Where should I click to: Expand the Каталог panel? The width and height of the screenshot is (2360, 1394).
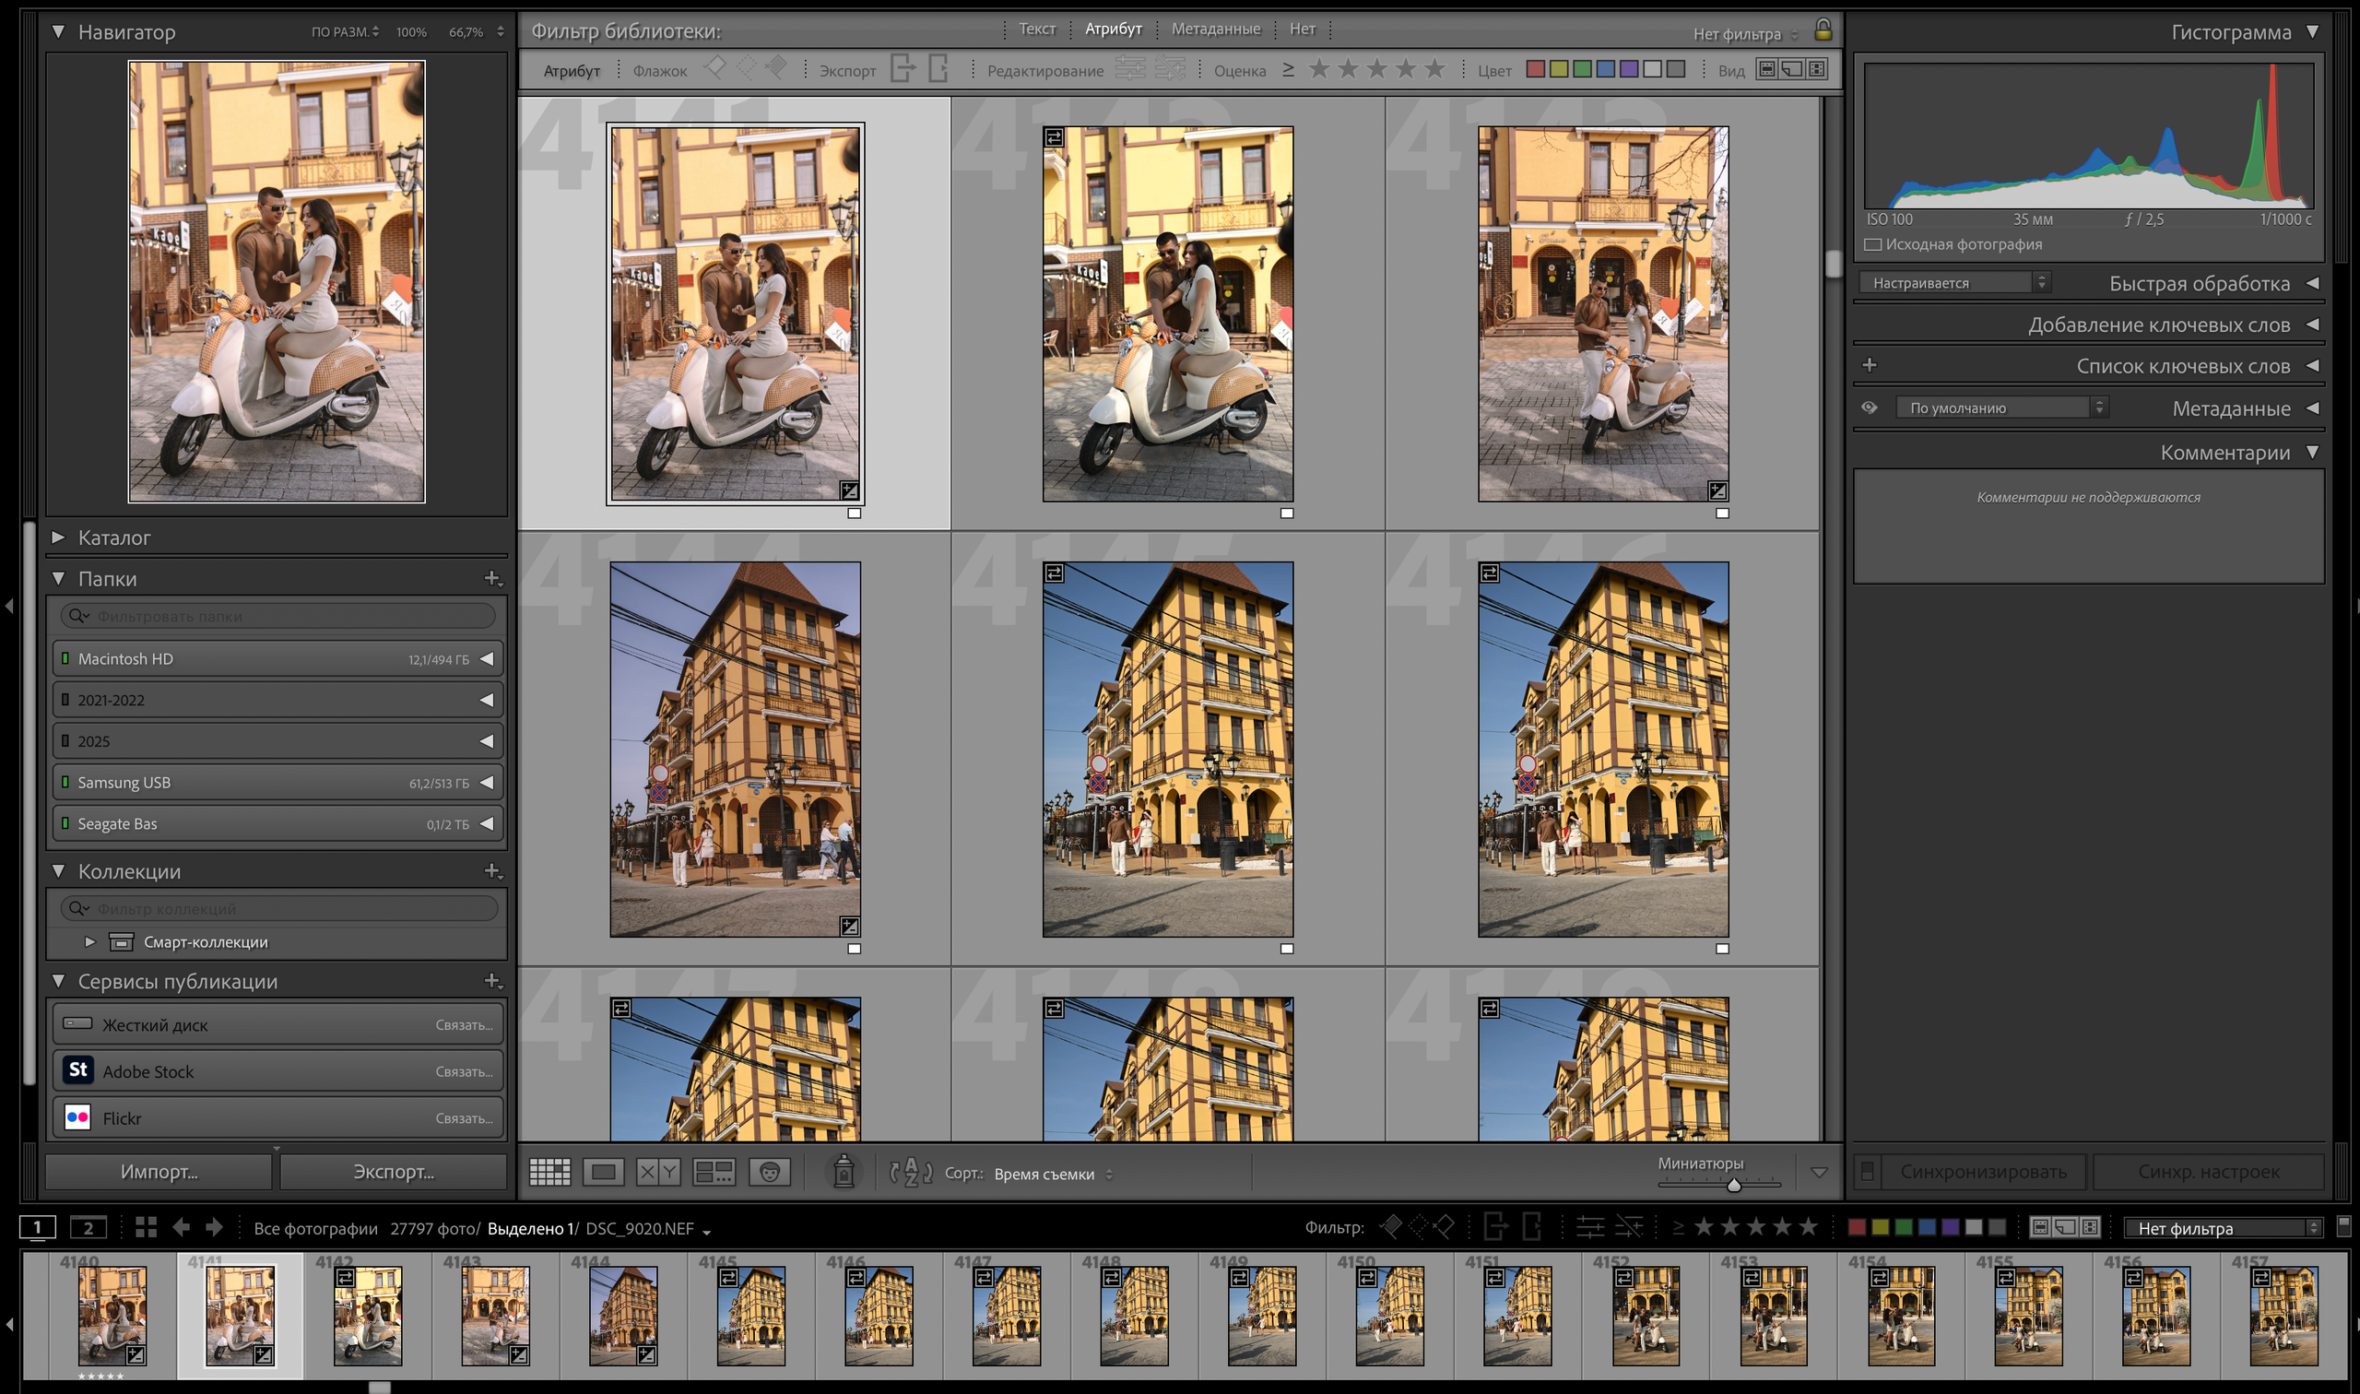coord(58,538)
